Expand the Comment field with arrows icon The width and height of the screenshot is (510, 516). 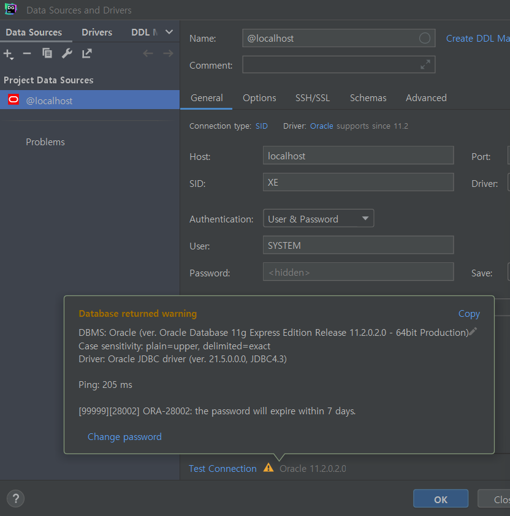pyautogui.click(x=425, y=64)
